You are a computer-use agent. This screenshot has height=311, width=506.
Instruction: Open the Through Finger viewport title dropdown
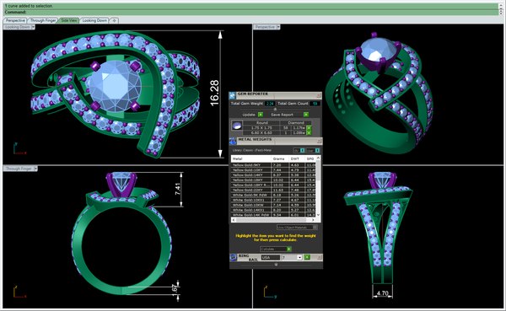35,169
